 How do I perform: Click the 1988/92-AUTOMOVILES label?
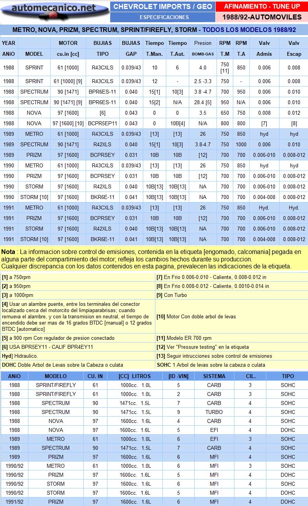[x=262, y=17]
